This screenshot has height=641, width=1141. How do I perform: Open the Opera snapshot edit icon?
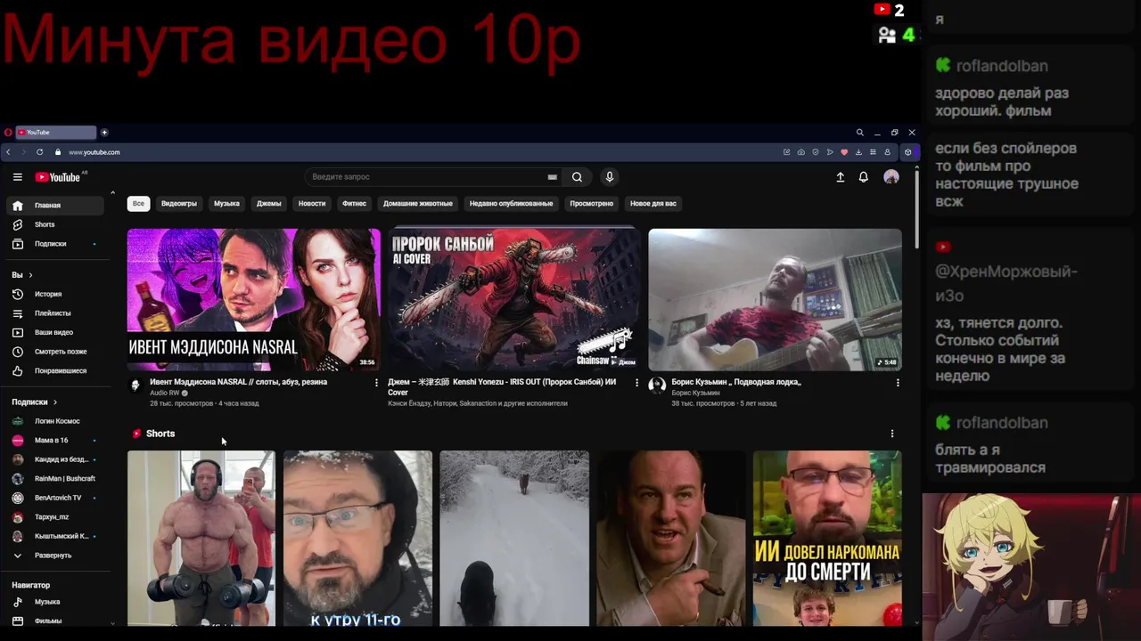coord(786,152)
